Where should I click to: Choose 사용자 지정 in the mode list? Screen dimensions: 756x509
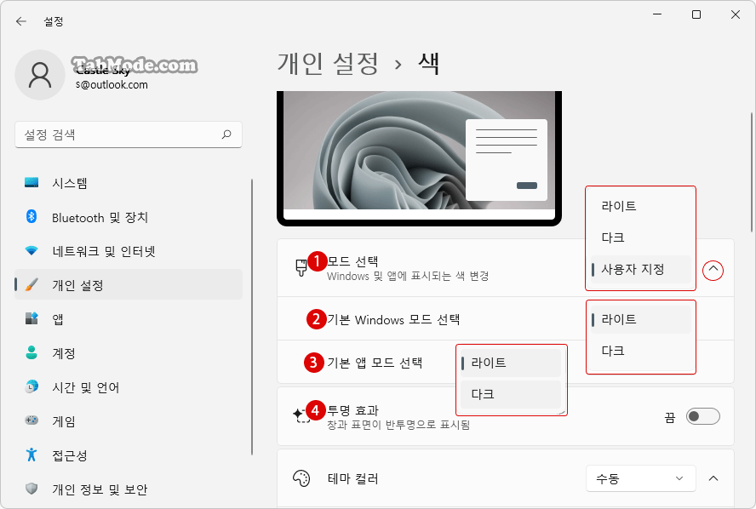point(641,269)
